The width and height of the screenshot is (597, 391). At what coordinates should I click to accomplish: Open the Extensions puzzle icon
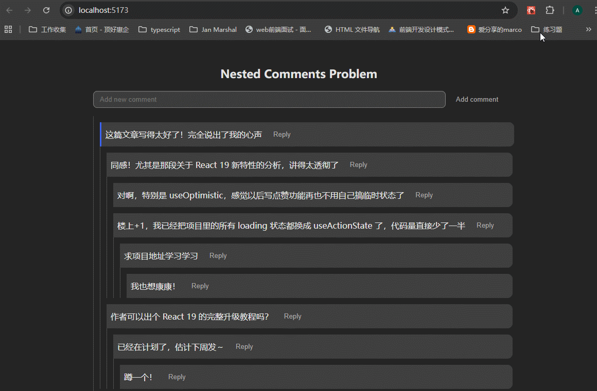[550, 10]
